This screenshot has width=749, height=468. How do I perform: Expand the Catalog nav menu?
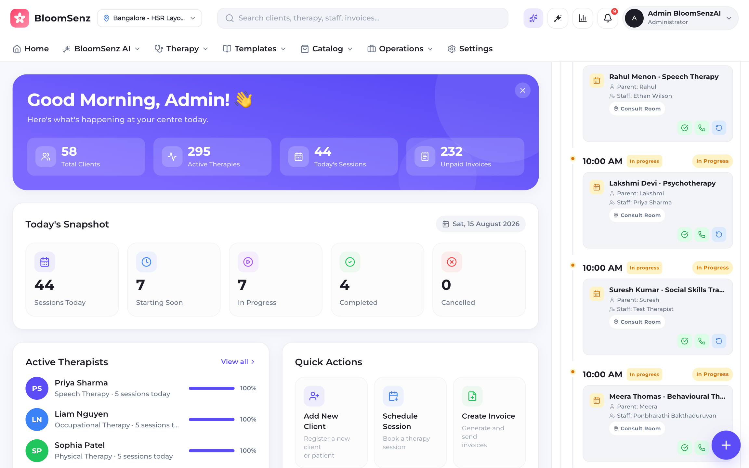click(326, 49)
